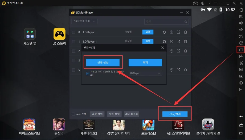
Task: Click backup/restore icon in instance row 5
Action: pos(171,70)
